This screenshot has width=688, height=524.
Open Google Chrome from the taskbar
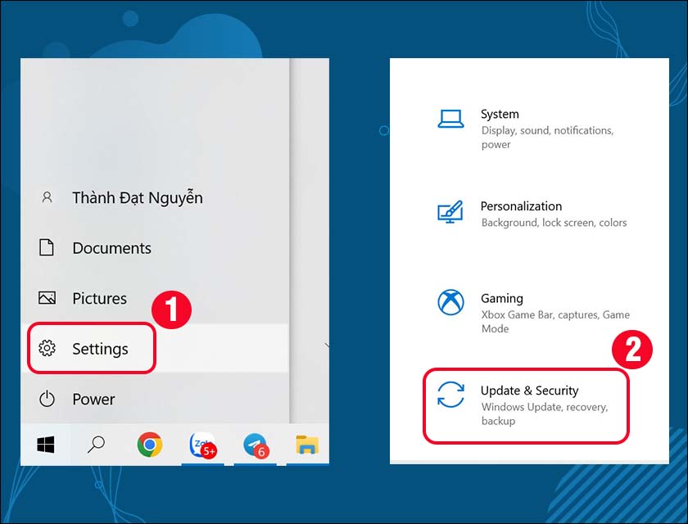click(149, 445)
